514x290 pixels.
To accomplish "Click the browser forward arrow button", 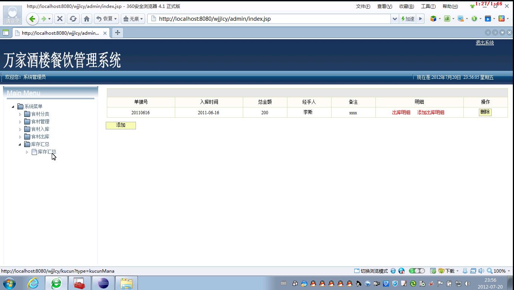I will [x=44, y=19].
